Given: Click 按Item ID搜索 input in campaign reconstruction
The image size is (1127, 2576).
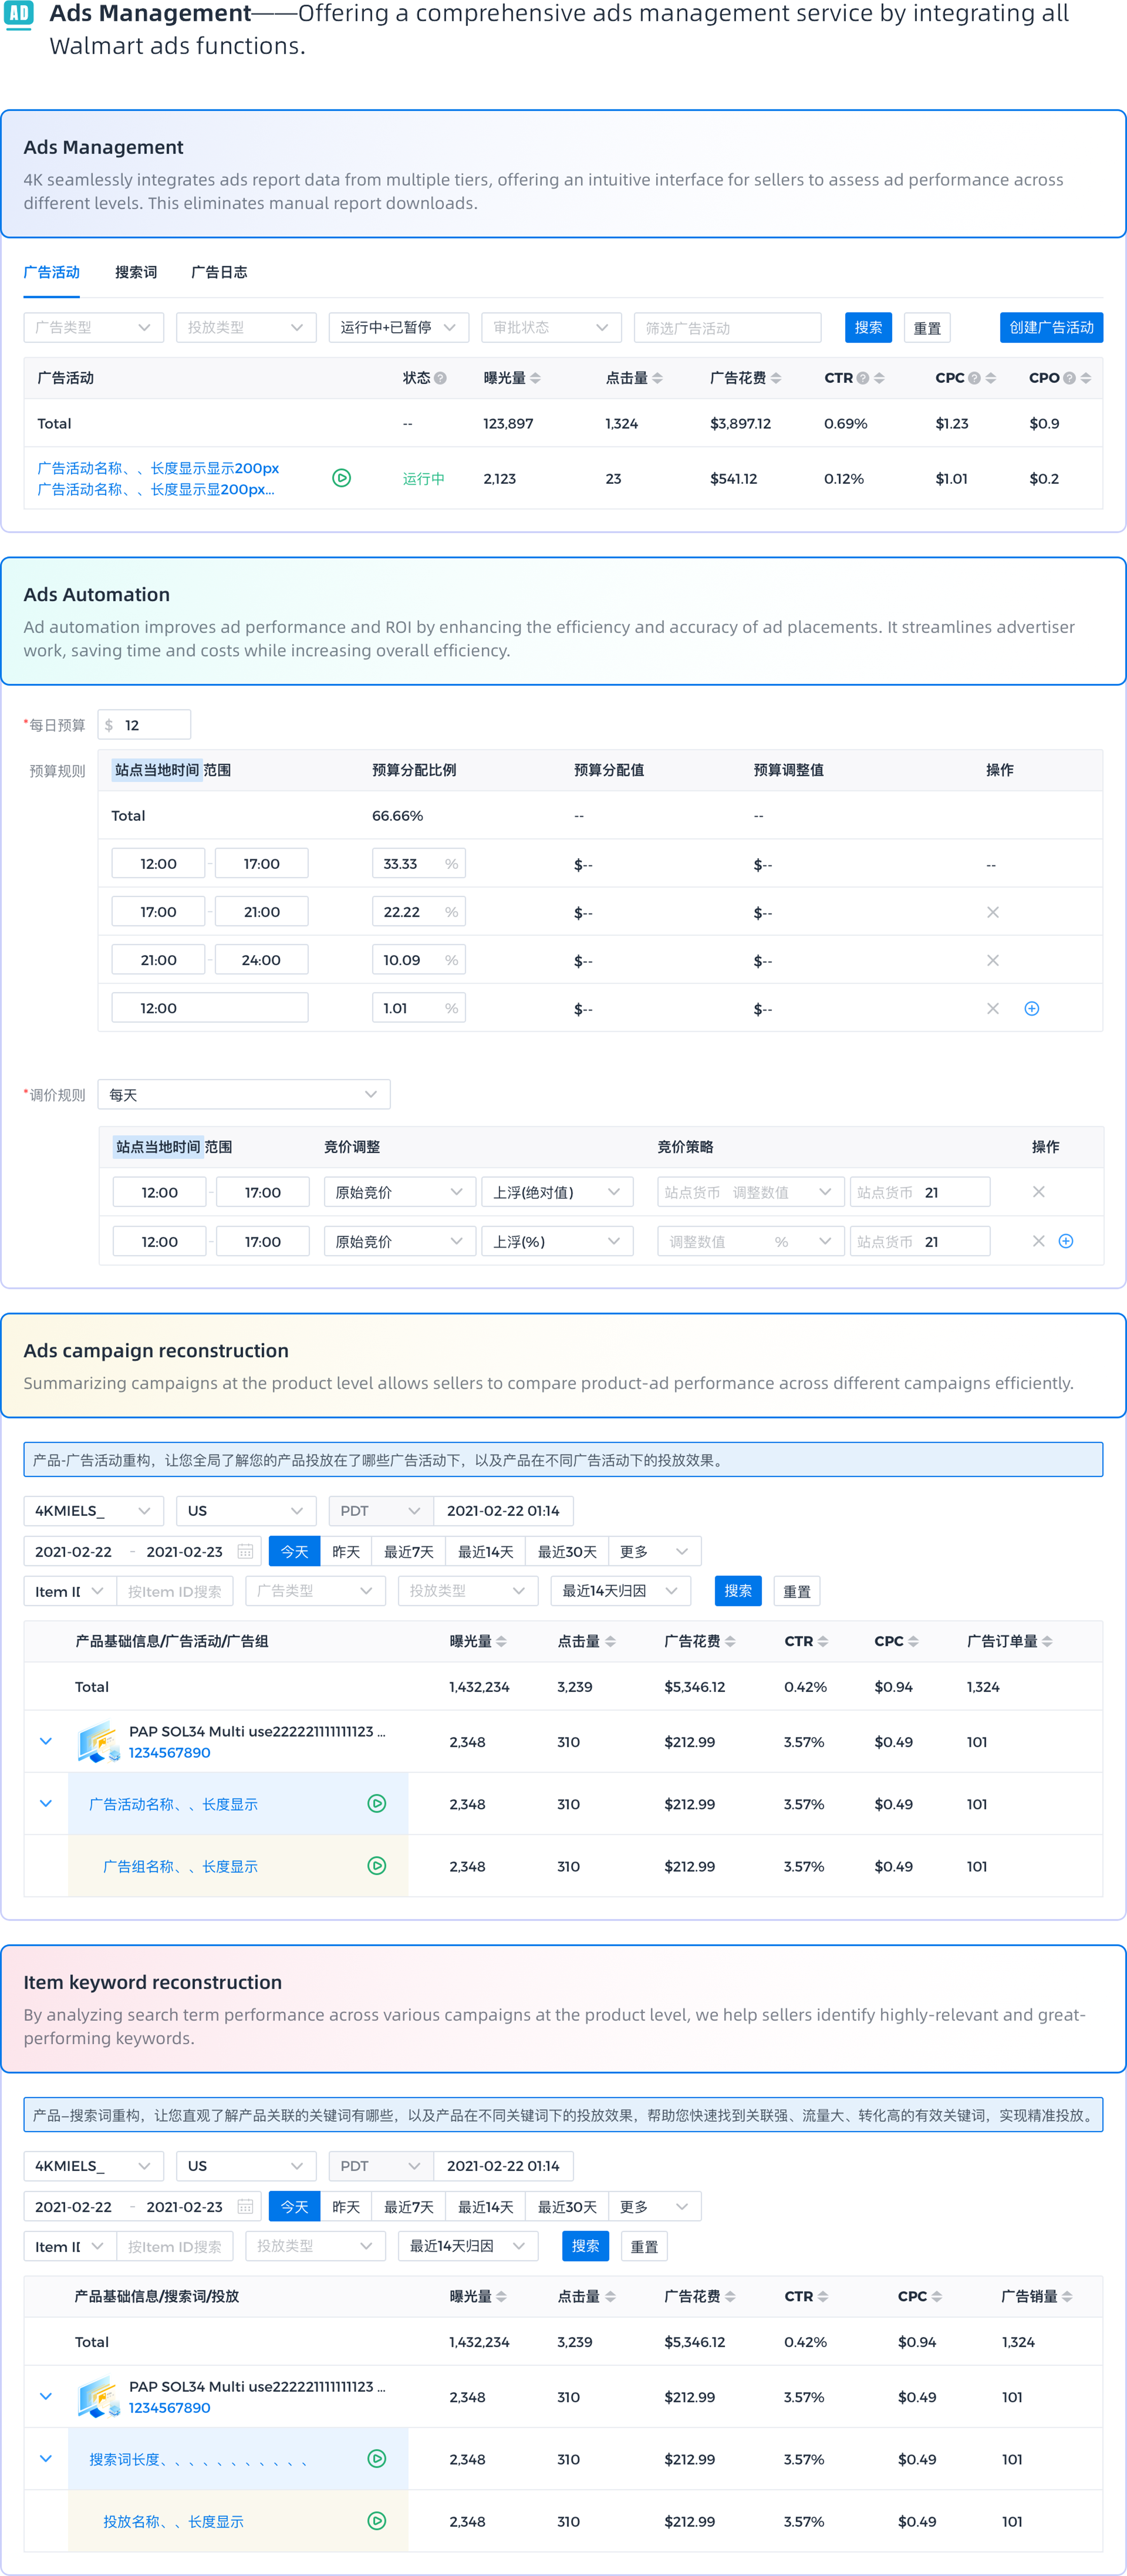Looking at the screenshot, I should click(175, 1591).
